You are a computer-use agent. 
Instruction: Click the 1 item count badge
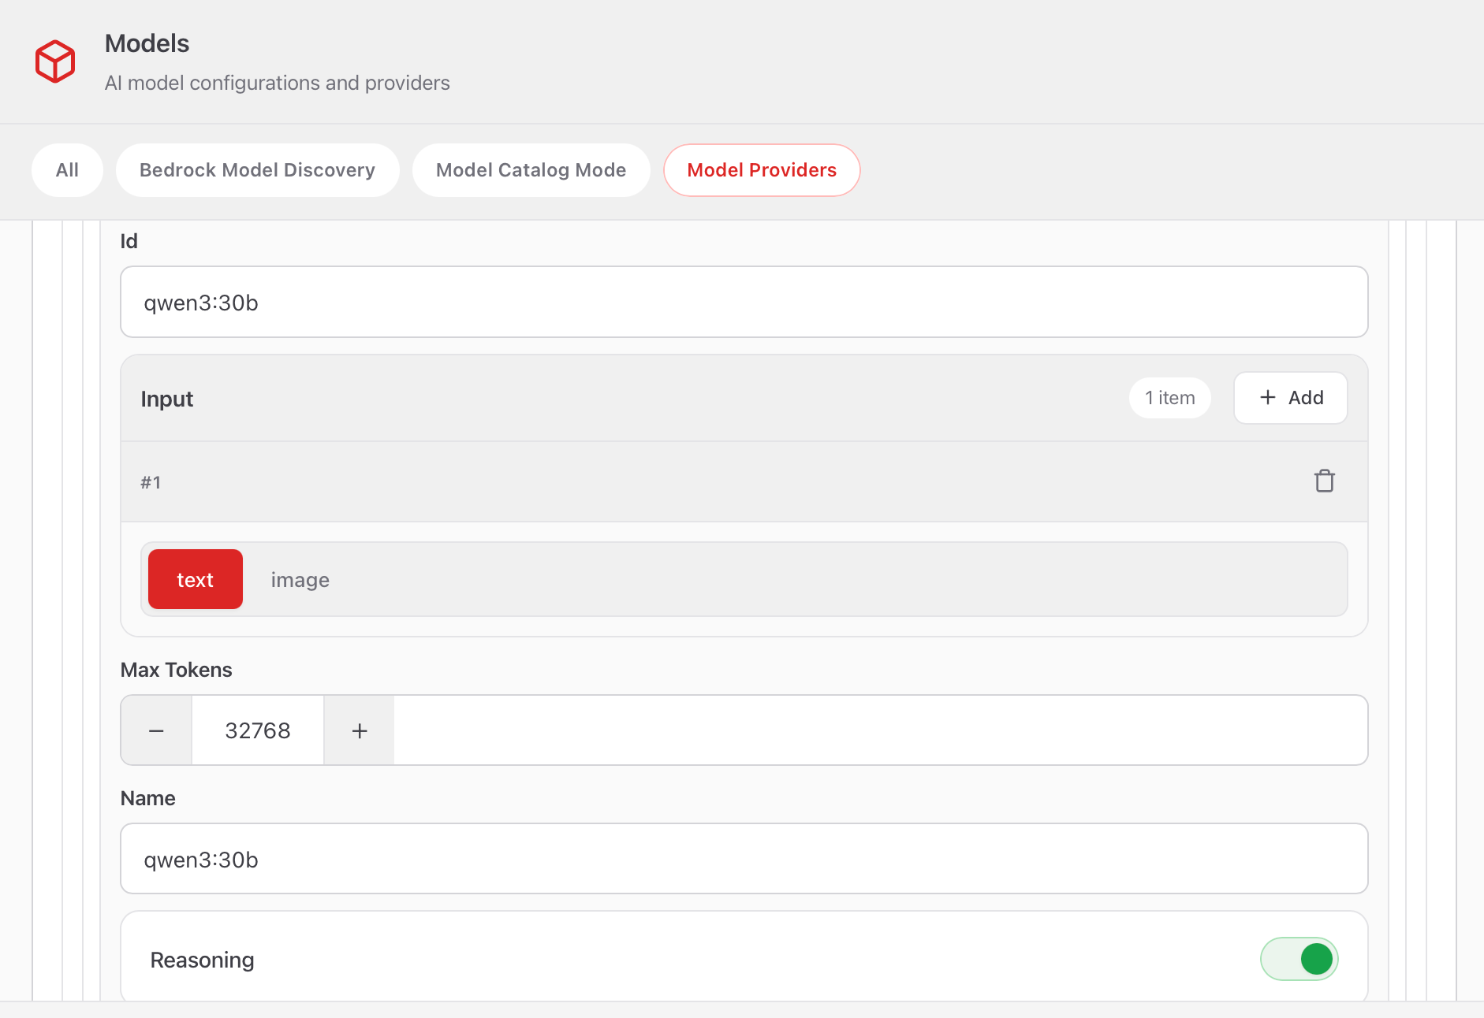coord(1169,398)
